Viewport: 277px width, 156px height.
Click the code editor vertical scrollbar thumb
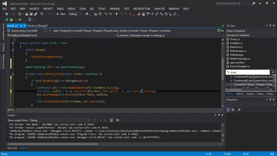tap(222, 68)
